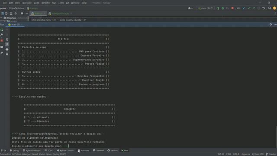Image resolution: width=277 pixels, height=156 pixels.
Task: Open the Debug tool window button
Action: coord(14,150)
